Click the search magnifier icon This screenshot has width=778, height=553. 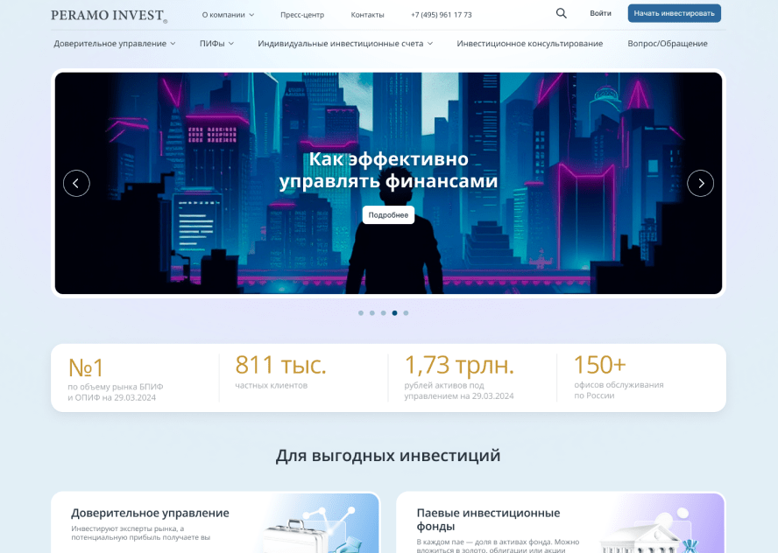coord(562,14)
